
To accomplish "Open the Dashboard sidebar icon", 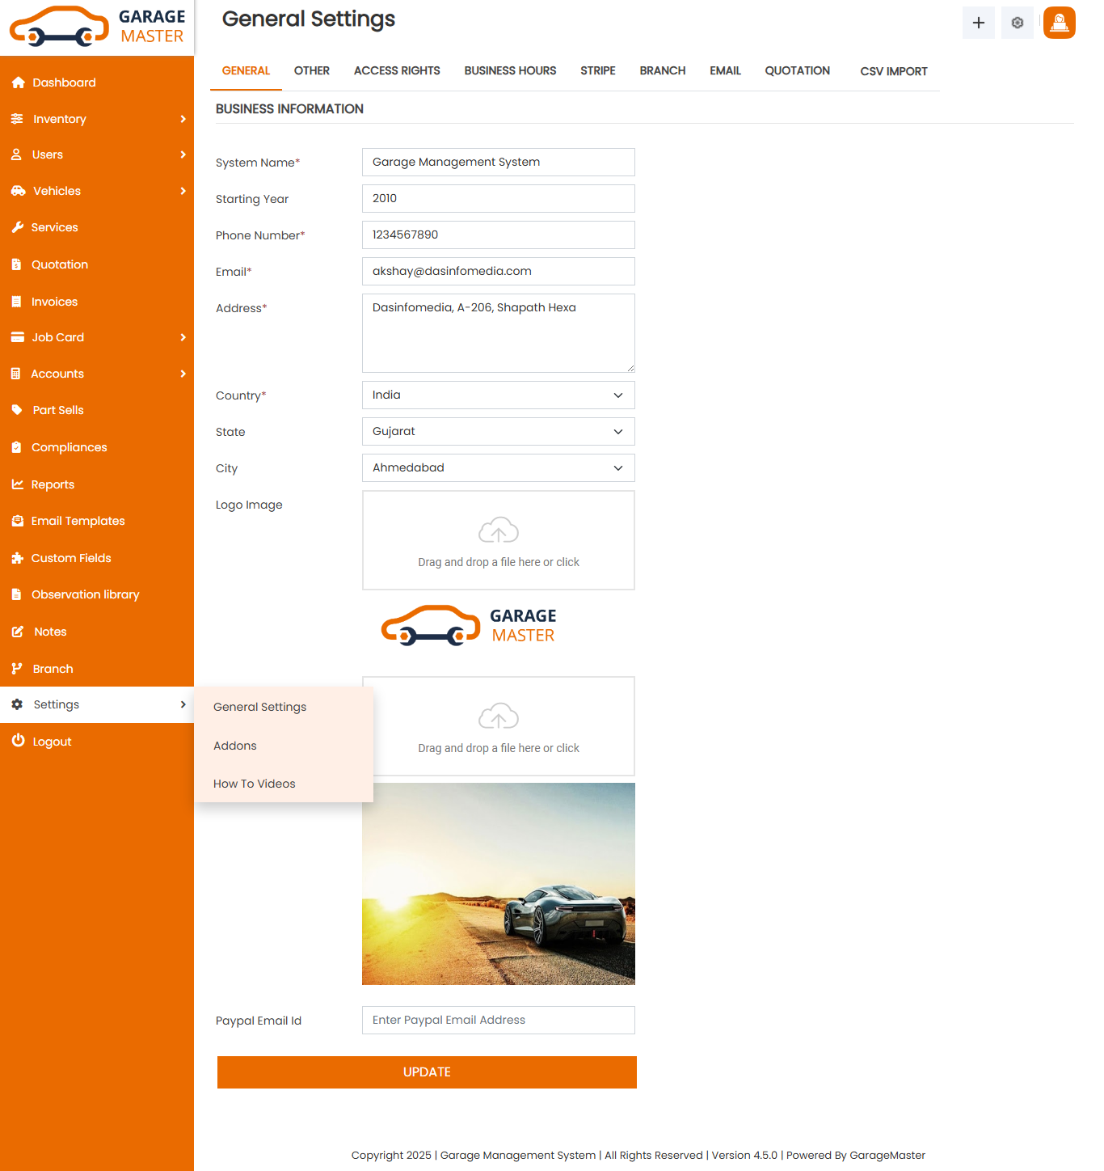I will [x=18, y=82].
